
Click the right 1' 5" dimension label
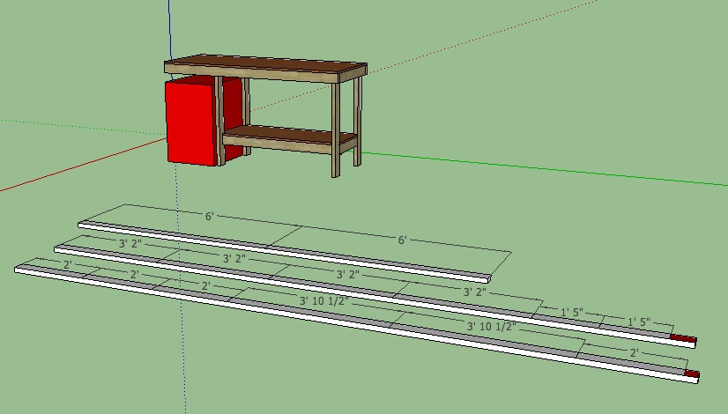(638, 322)
